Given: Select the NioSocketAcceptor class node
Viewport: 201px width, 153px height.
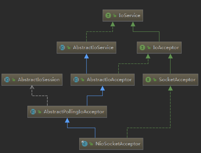Looking at the screenshot, I should [111, 144].
